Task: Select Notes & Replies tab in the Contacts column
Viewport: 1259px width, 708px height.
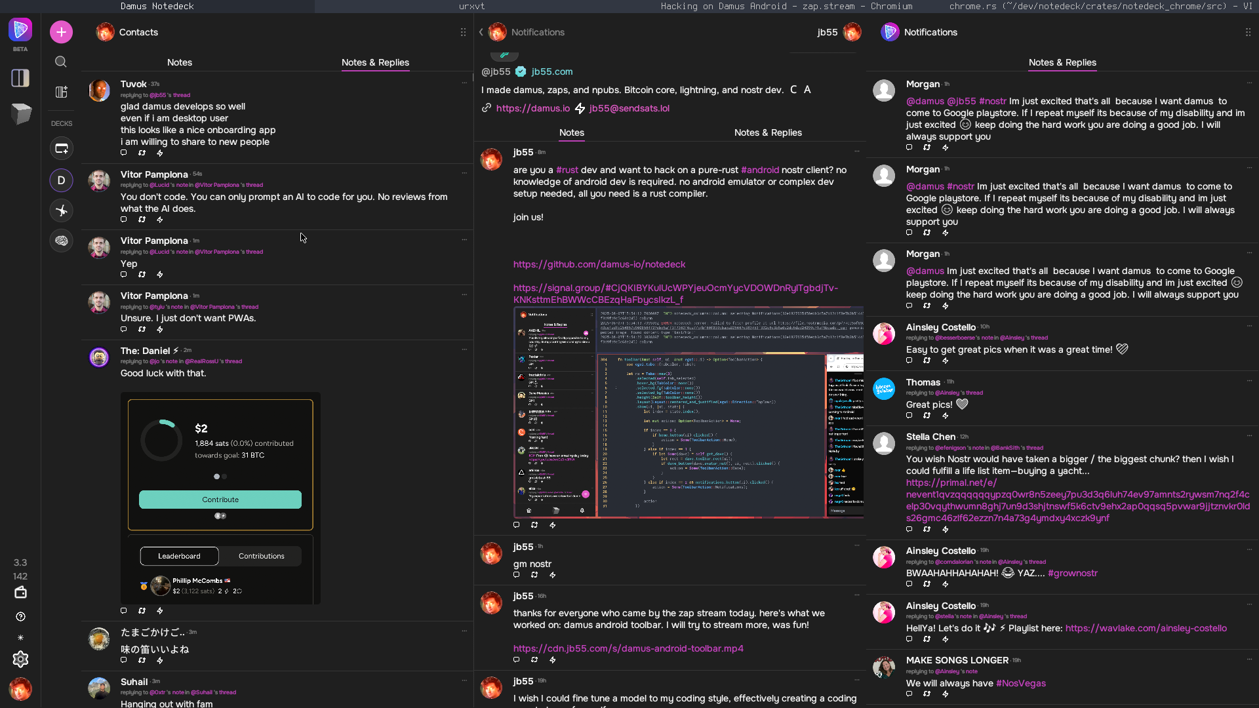Action: 375,62
